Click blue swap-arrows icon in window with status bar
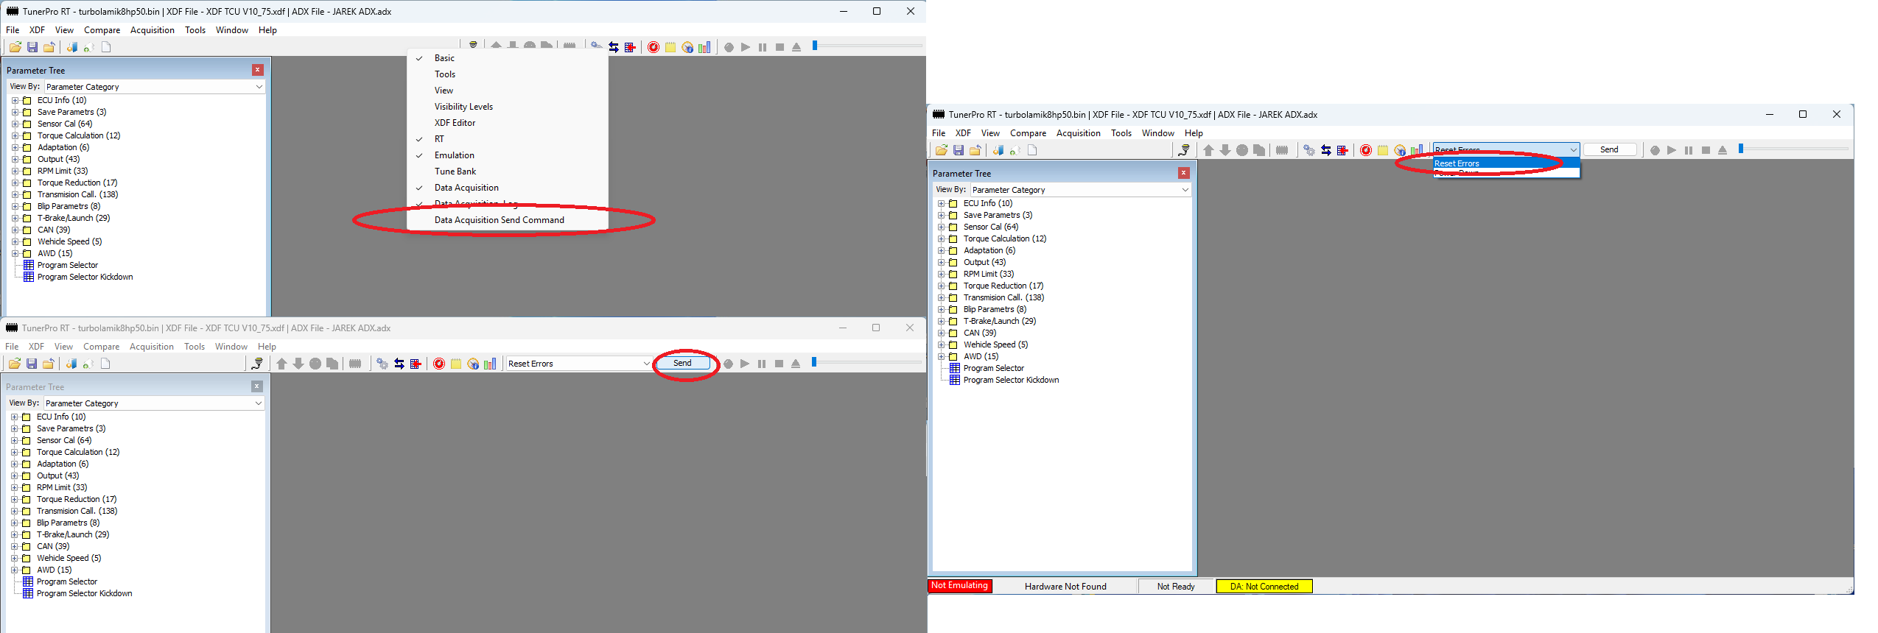 [1325, 150]
